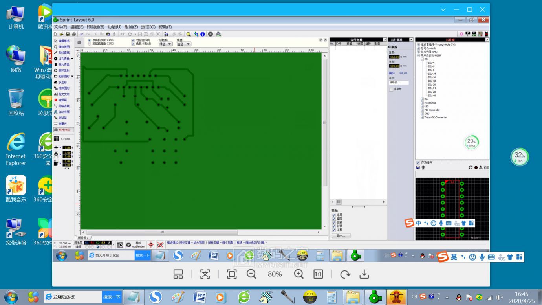Open Word from the Windows taskbar
Screen dimensions: 542x305
tap(200, 297)
